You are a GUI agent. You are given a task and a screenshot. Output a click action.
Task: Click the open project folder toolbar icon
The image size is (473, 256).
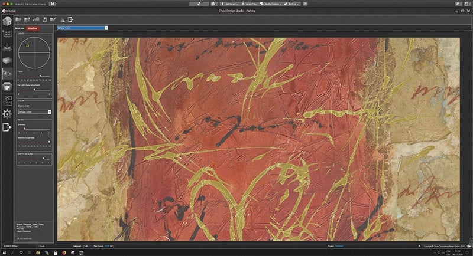point(18,19)
